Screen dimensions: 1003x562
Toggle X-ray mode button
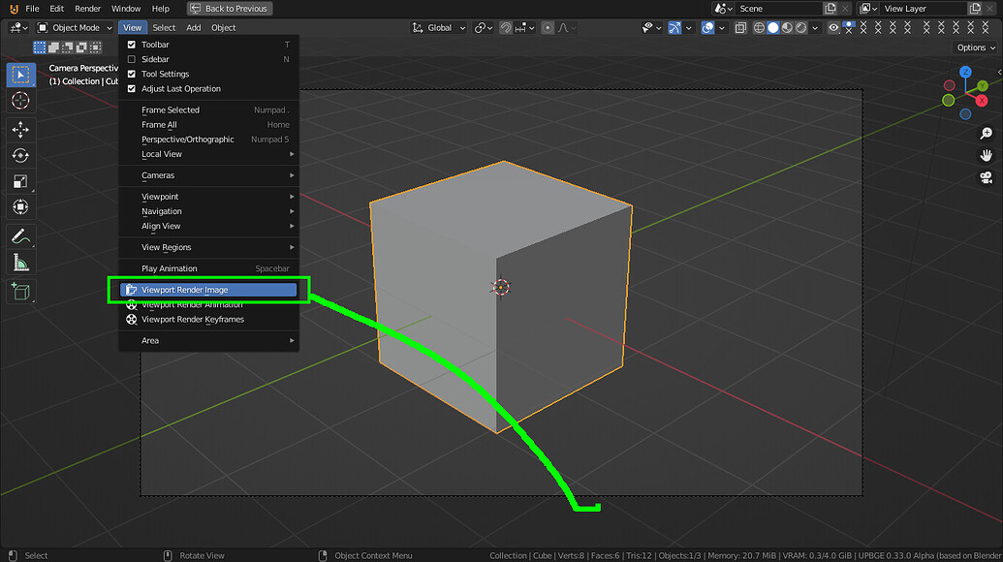click(740, 27)
